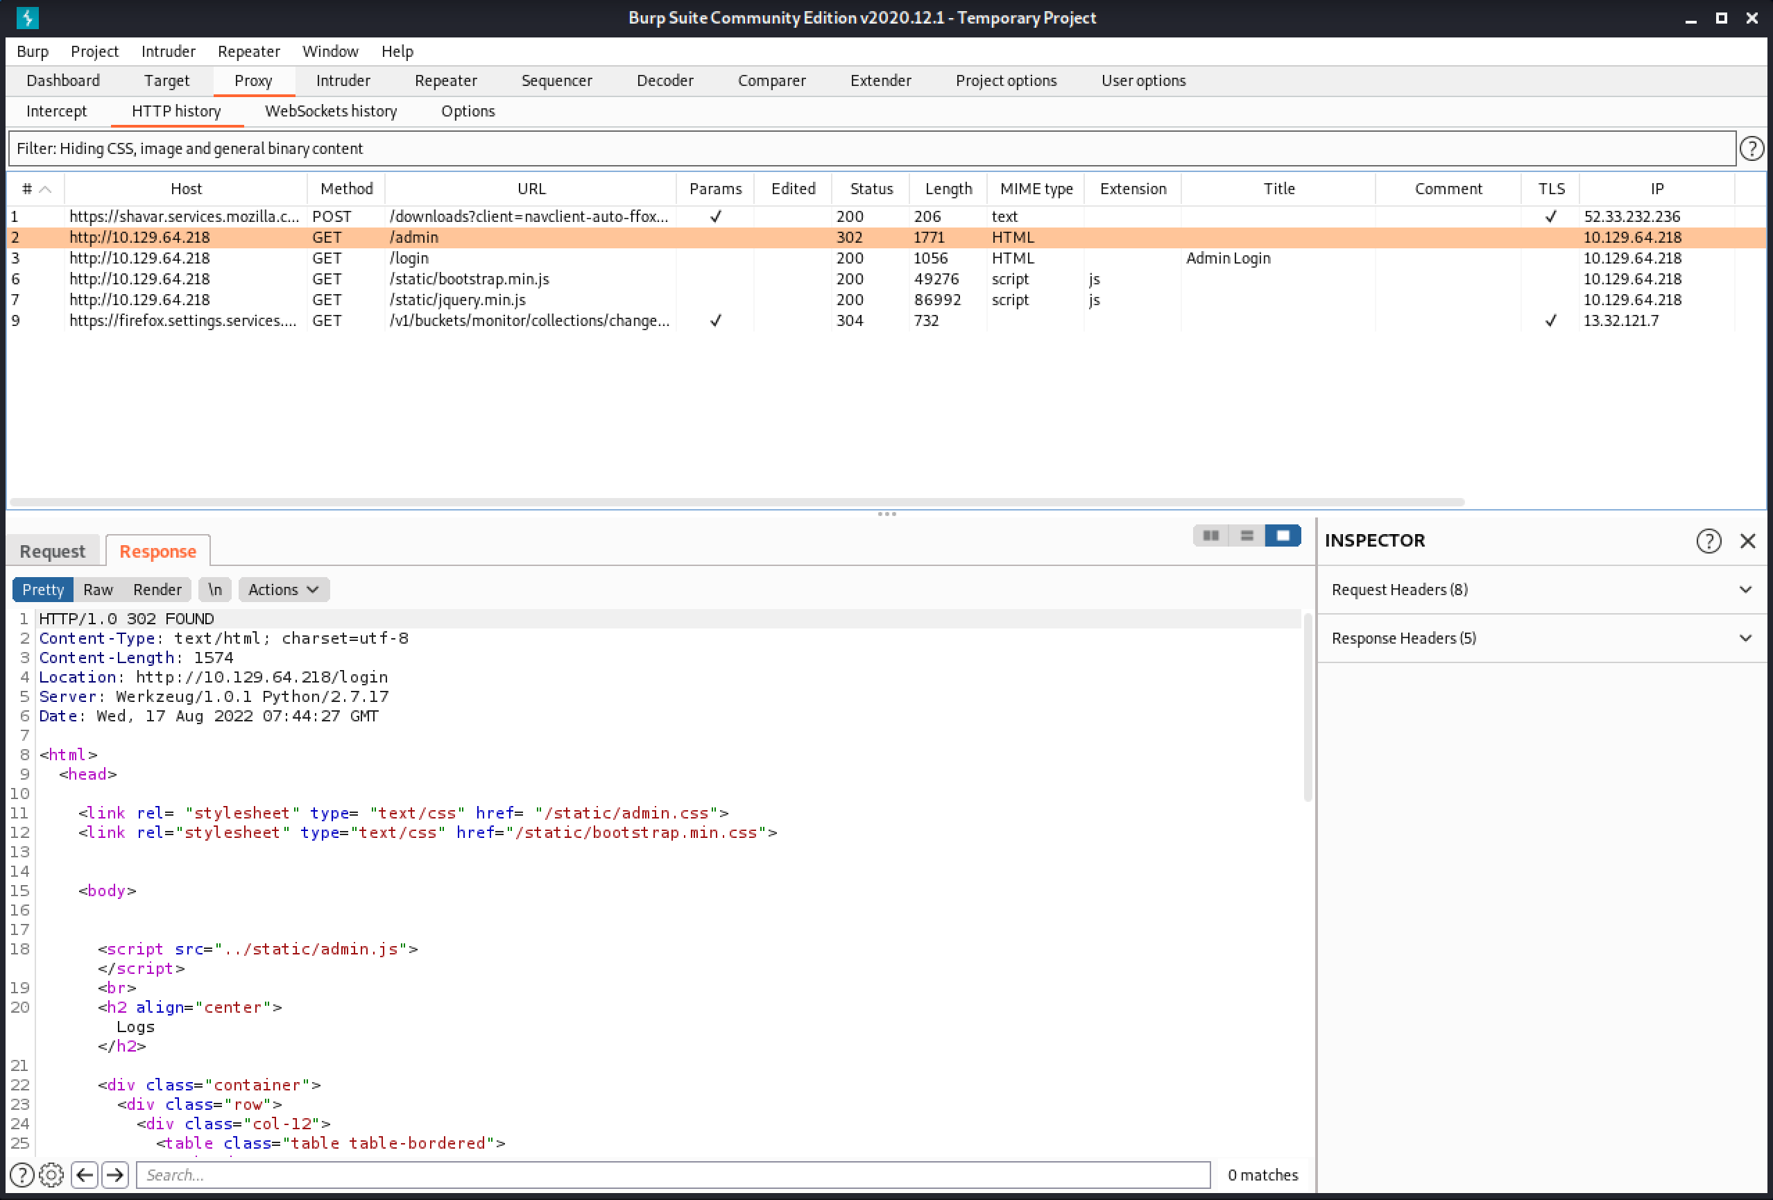Toggle non-printable characters \n button
This screenshot has width=1773, height=1200.
pos(214,589)
